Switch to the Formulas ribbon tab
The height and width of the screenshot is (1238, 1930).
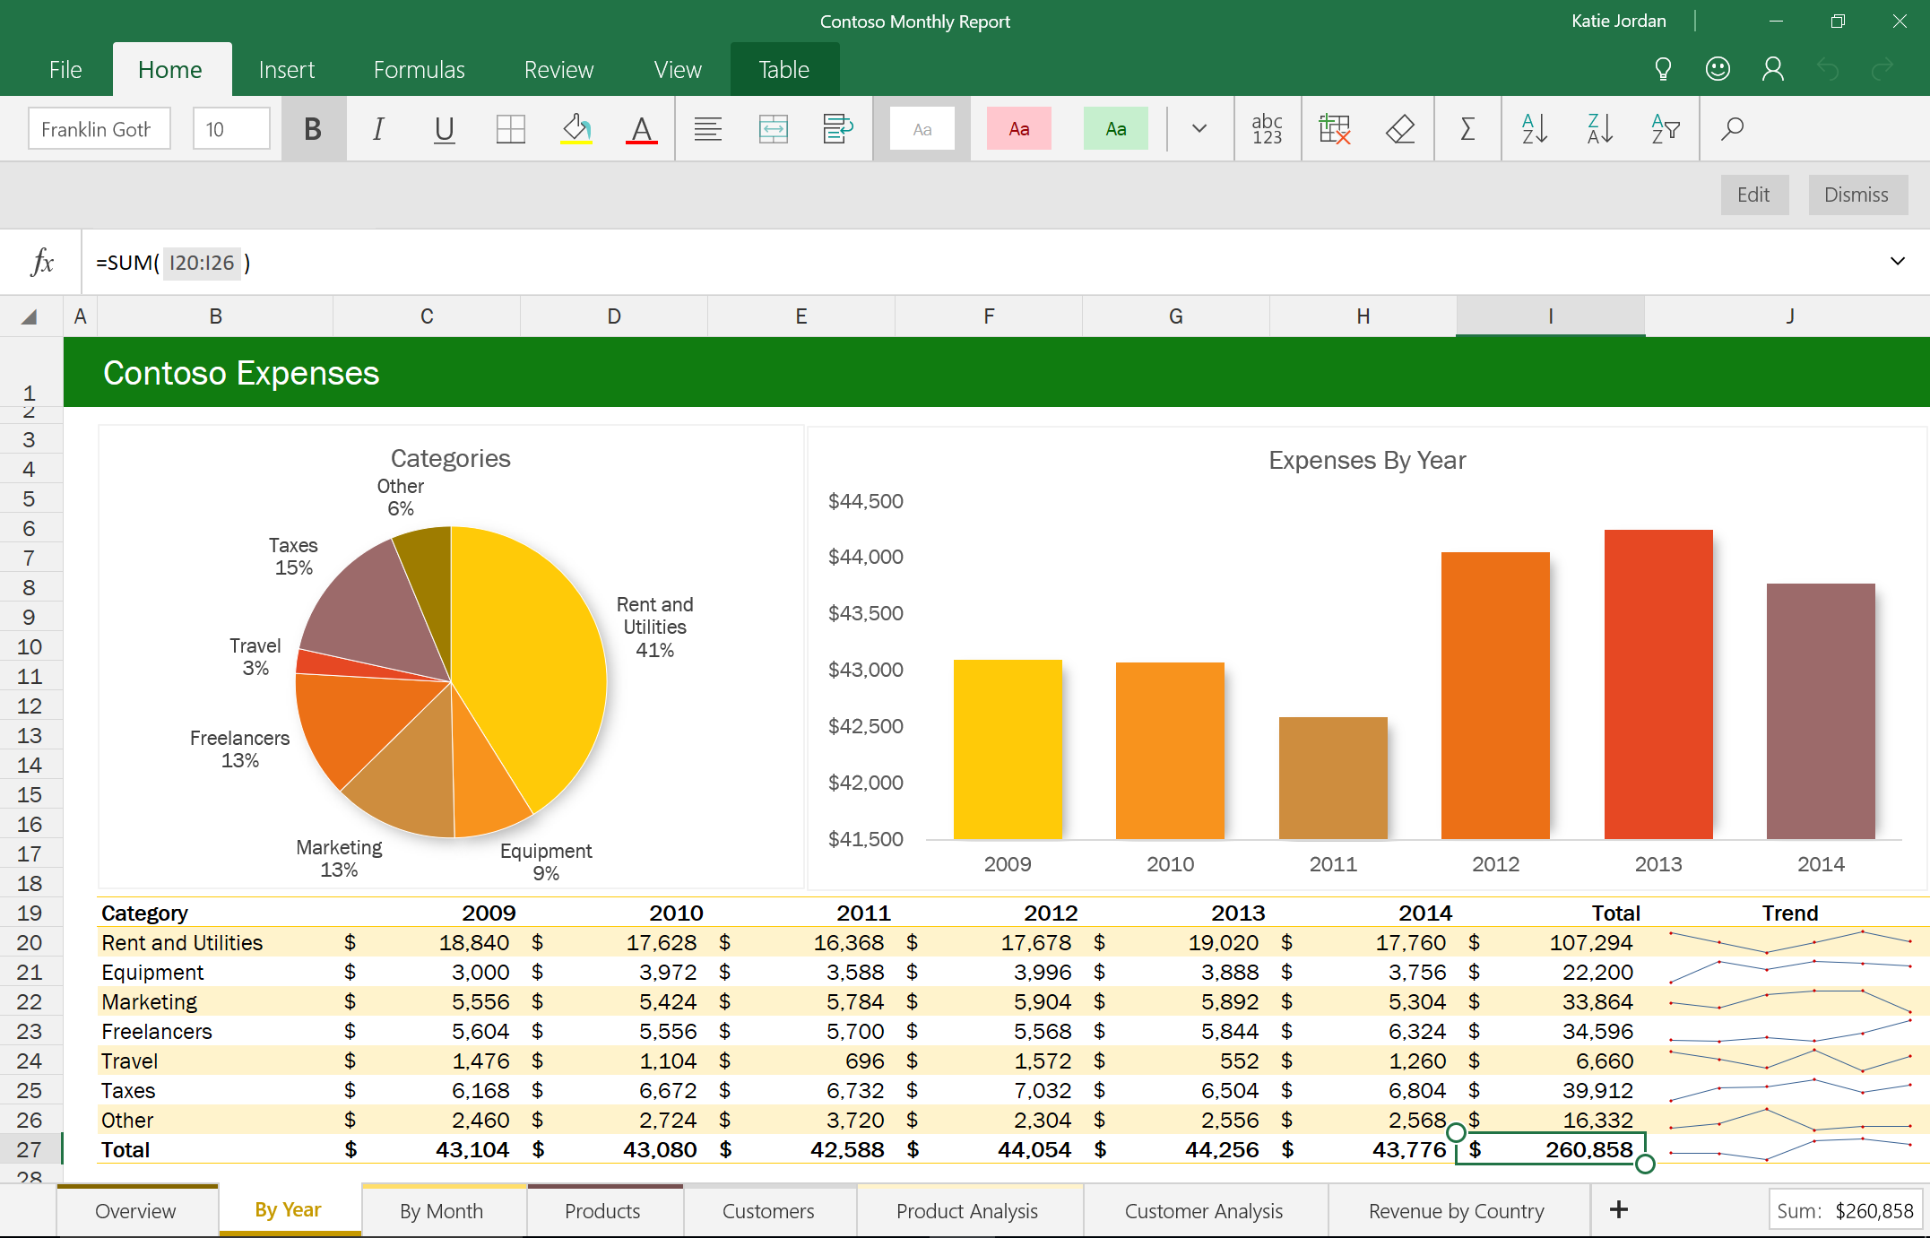coord(418,69)
